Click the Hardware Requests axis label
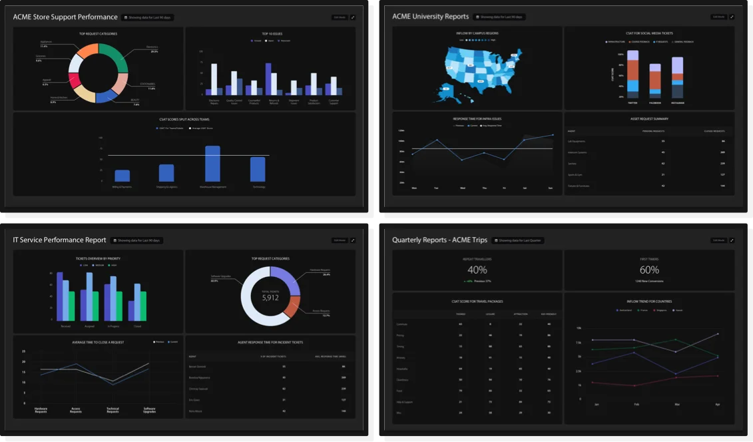The image size is (753, 442). pos(41,410)
